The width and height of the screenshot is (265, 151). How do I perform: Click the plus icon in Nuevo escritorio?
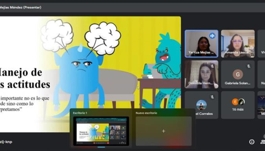[x=164, y=131]
